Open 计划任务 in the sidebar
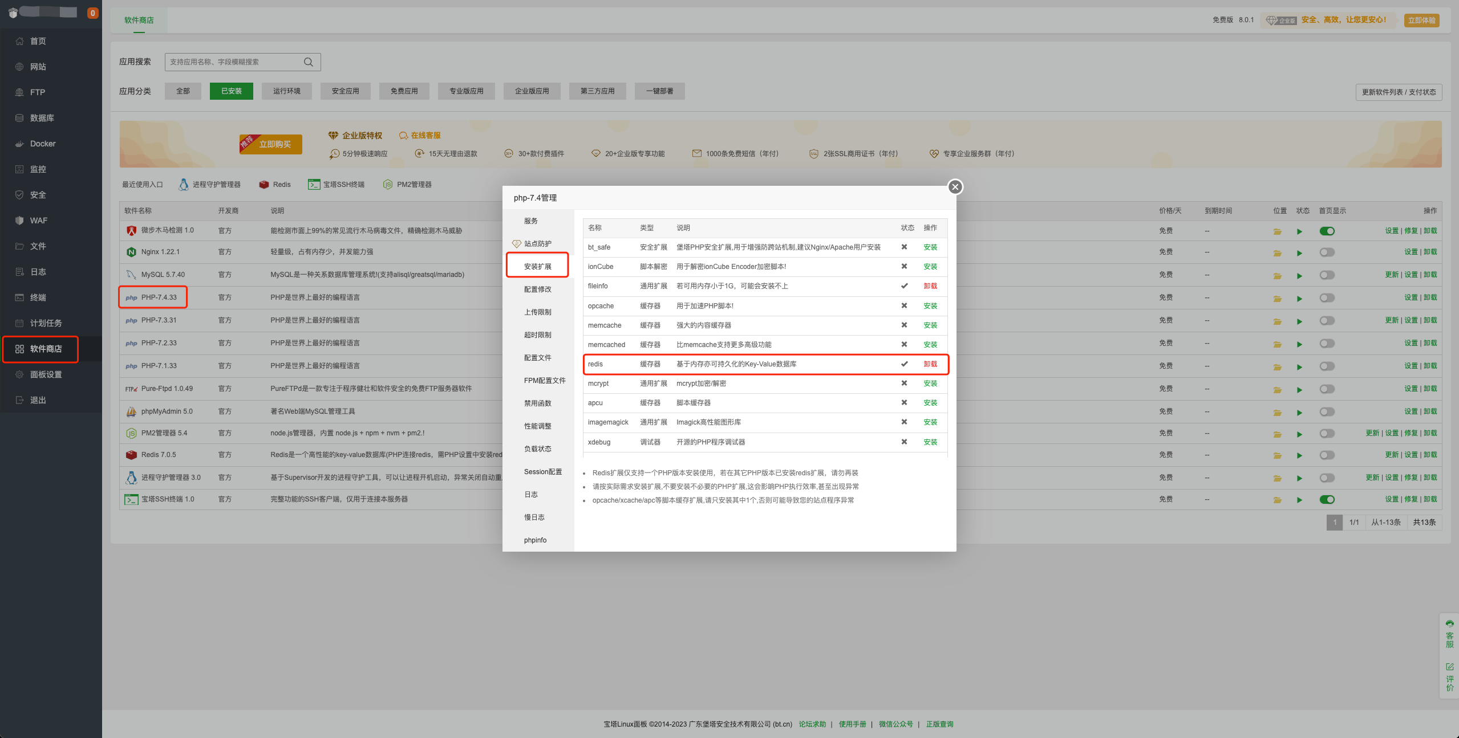This screenshot has width=1459, height=738. pos(46,323)
